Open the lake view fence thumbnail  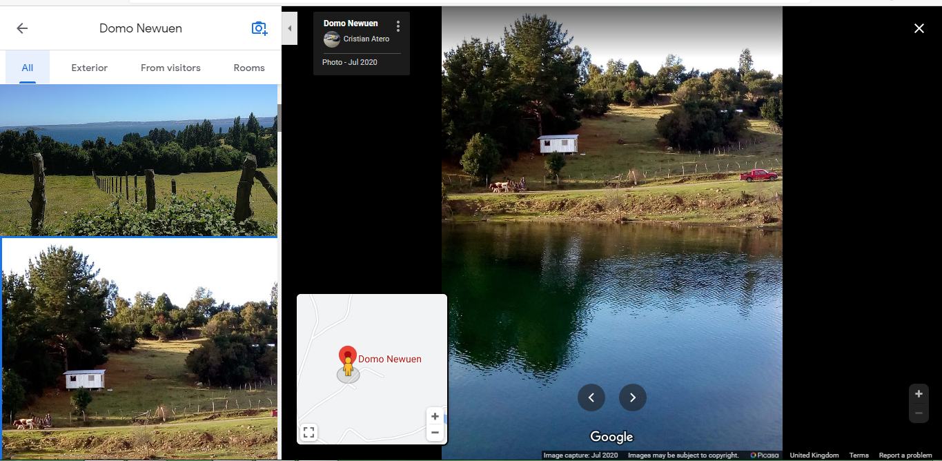point(138,160)
